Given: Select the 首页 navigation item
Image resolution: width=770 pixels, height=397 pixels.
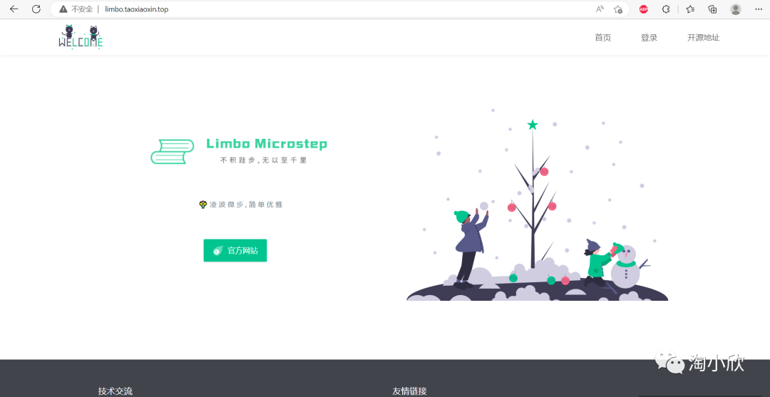Looking at the screenshot, I should tap(602, 38).
